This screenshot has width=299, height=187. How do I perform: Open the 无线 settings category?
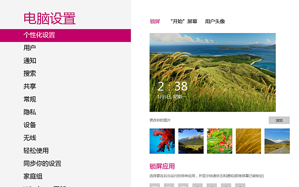[29, 138]
